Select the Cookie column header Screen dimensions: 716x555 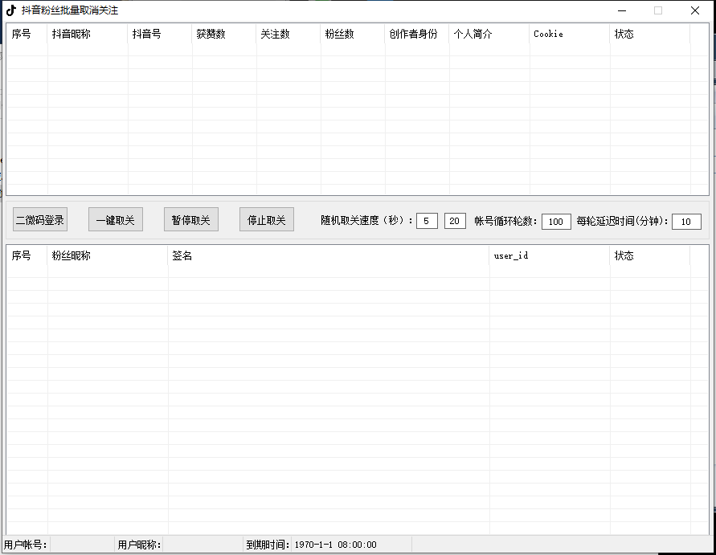570,34
